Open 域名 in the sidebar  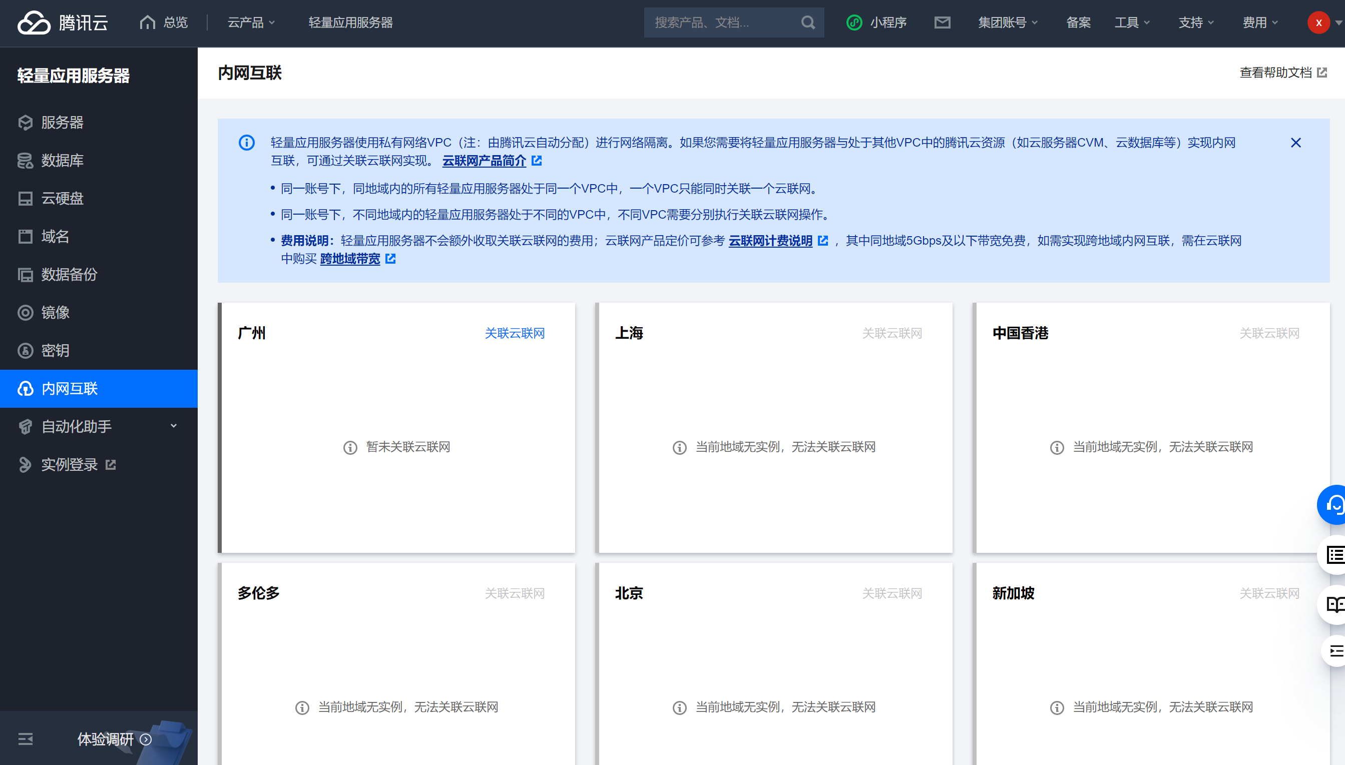pos(99,237)
